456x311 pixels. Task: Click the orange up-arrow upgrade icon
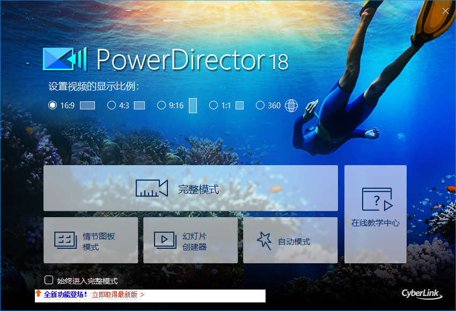coord(39,293)
